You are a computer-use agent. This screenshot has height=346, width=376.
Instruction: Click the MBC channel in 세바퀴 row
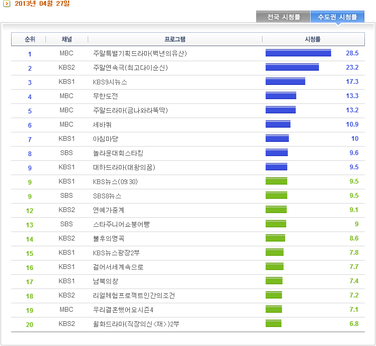67,124
